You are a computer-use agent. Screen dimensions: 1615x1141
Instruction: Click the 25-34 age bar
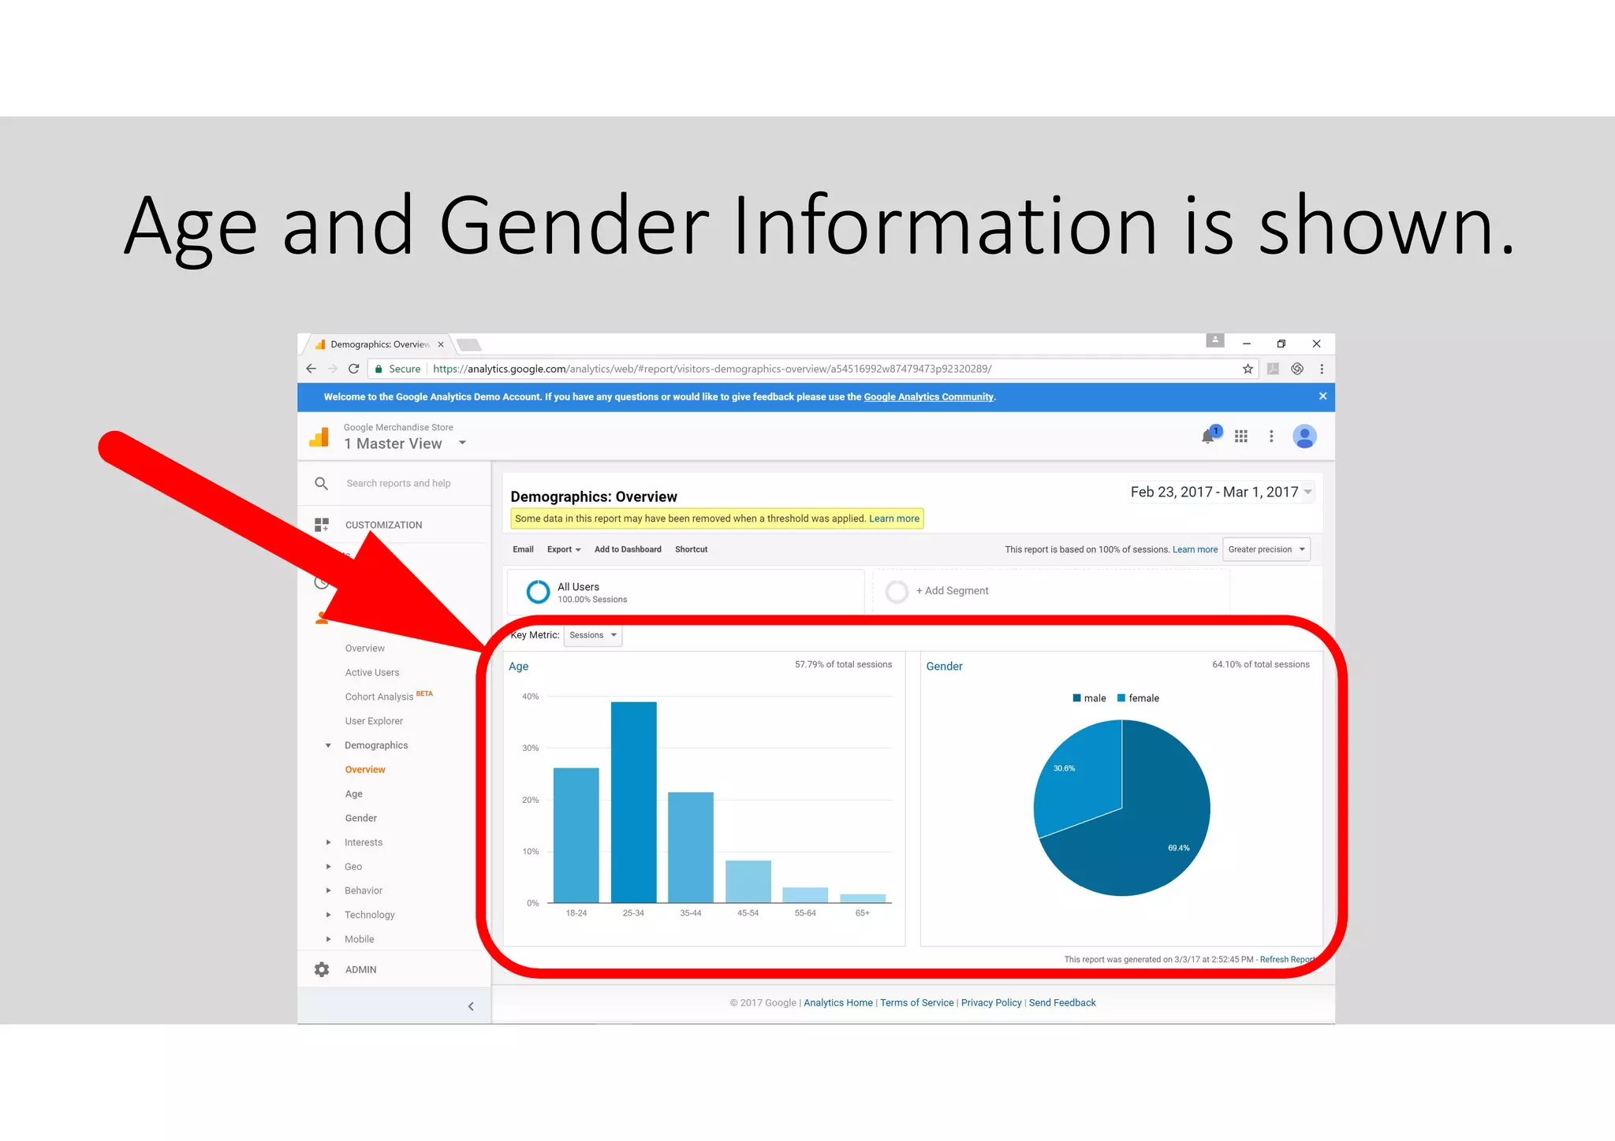[x=634, y=802]
